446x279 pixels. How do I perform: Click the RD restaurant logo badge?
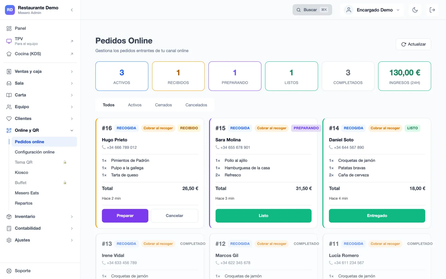(x=10, y=10)
